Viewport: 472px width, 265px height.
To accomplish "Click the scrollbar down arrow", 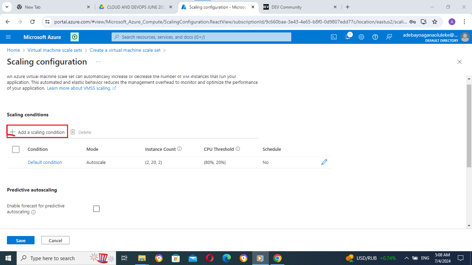I will pos(469,226).
